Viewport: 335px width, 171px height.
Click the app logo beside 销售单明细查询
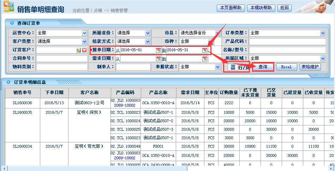tap(8, 7)
